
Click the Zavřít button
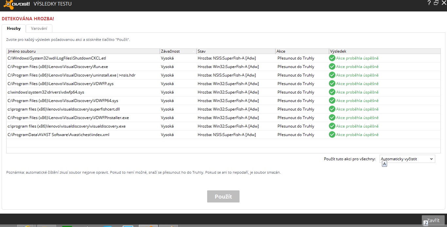433,220
